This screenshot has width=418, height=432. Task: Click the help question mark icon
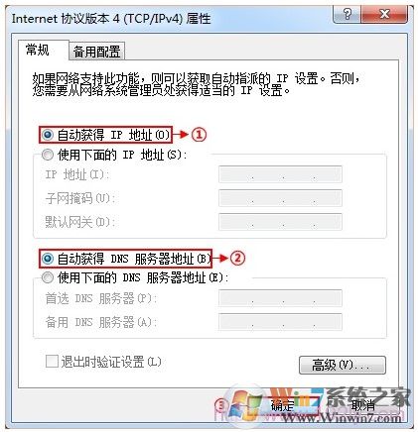[x=347, y=14]
